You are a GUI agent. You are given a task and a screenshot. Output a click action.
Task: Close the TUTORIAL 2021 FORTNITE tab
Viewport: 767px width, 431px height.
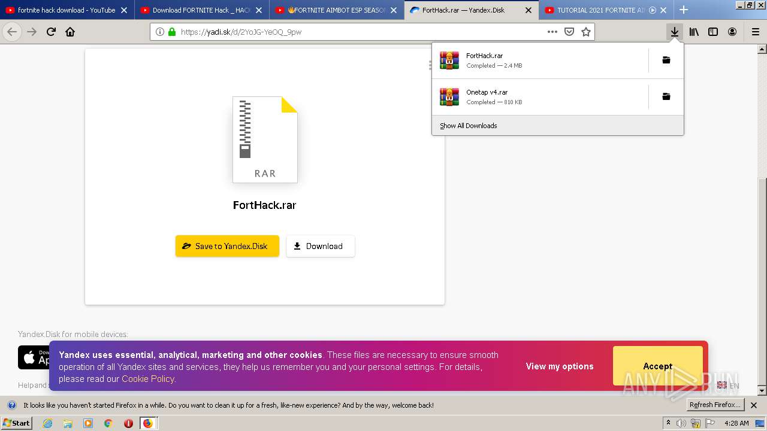[663, 10]
